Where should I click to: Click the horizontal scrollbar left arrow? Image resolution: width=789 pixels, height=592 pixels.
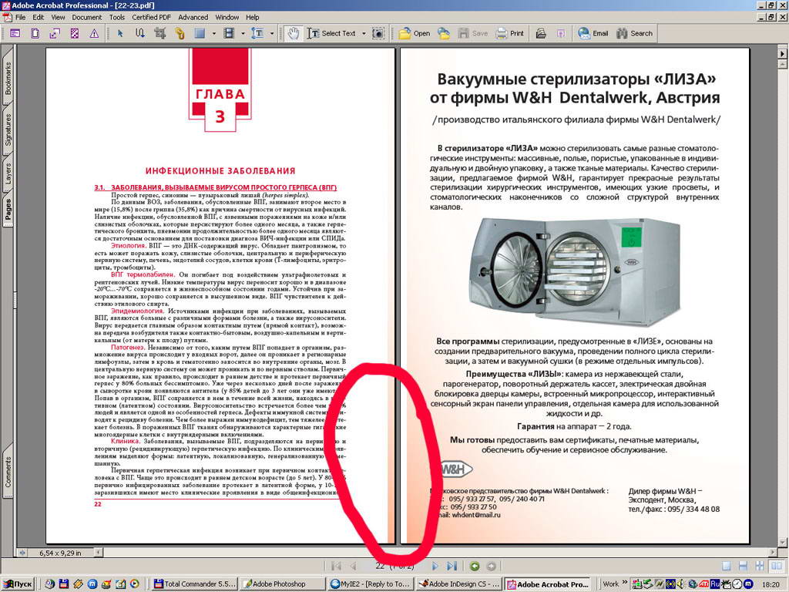99,553
